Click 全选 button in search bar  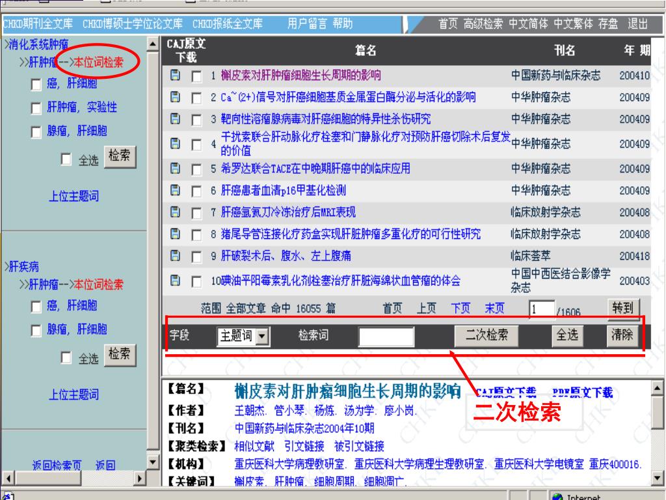click(x=567, y=336)
